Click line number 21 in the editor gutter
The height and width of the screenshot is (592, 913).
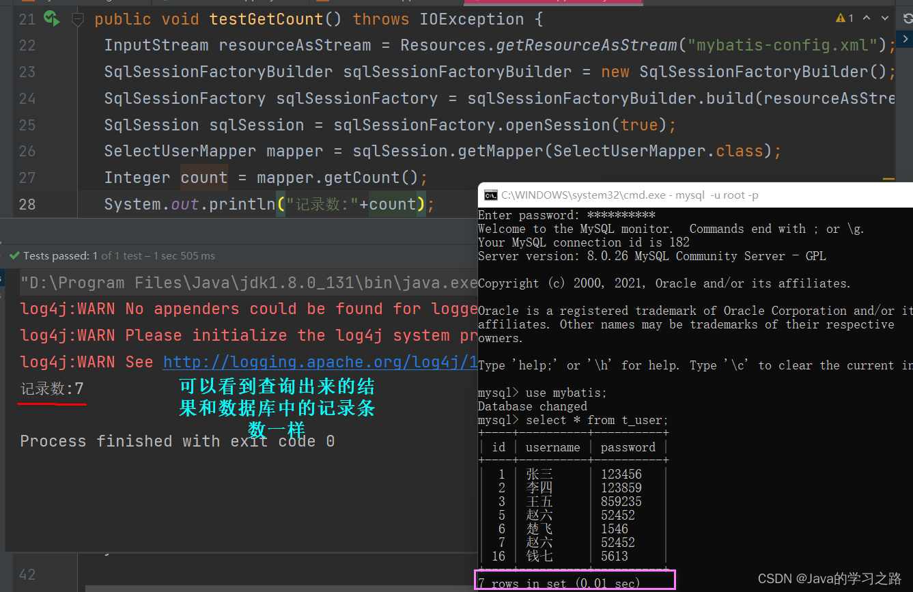click(x=27, y=19)
